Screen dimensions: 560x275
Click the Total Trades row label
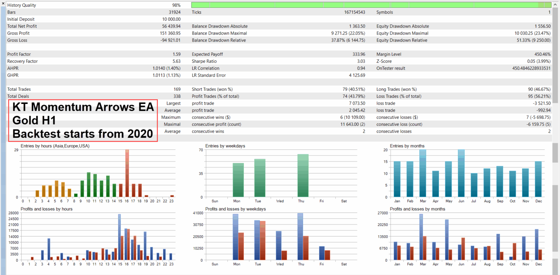(19, 89)
